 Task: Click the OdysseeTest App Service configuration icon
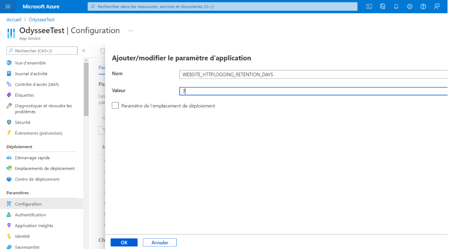[x=11, y=33]
